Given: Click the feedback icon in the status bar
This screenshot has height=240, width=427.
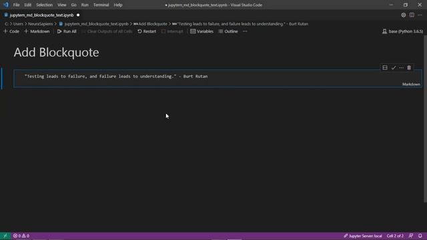Looking at the screenshot, I should point(411,236).
